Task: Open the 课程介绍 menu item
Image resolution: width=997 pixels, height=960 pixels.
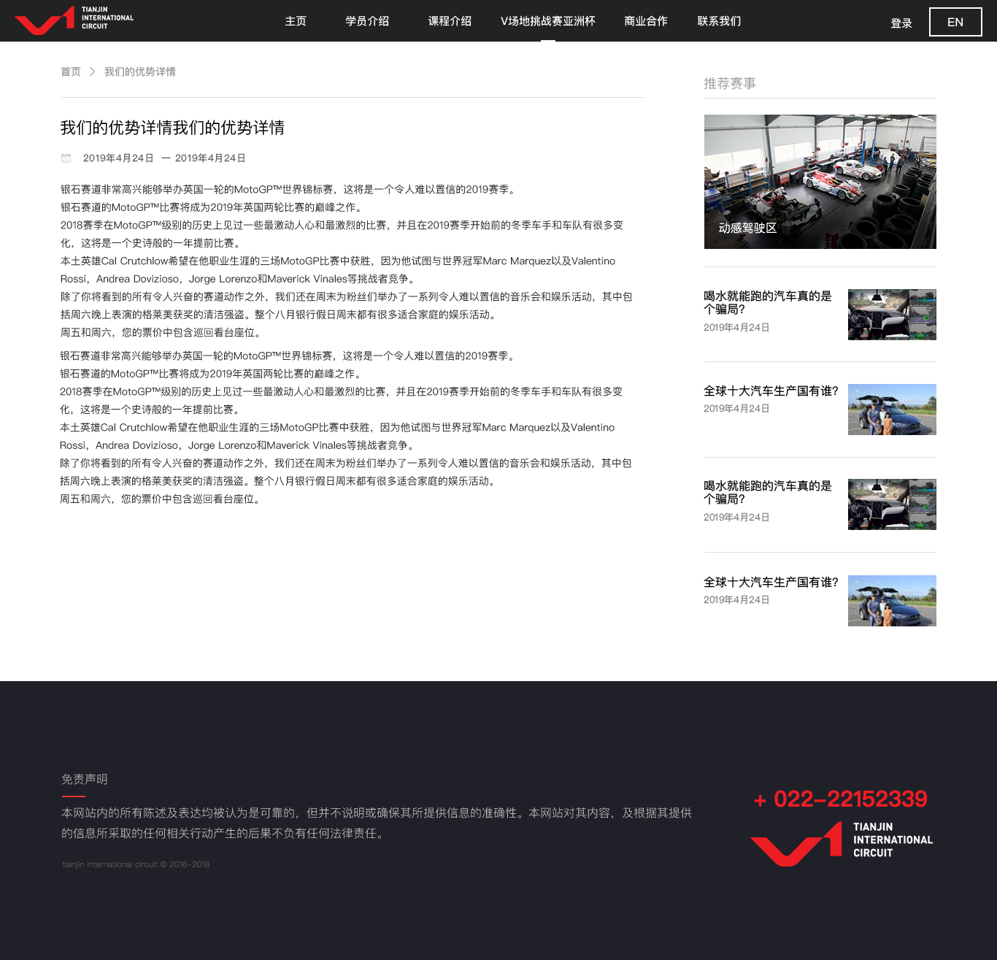Action: click(x=450, y=21)
